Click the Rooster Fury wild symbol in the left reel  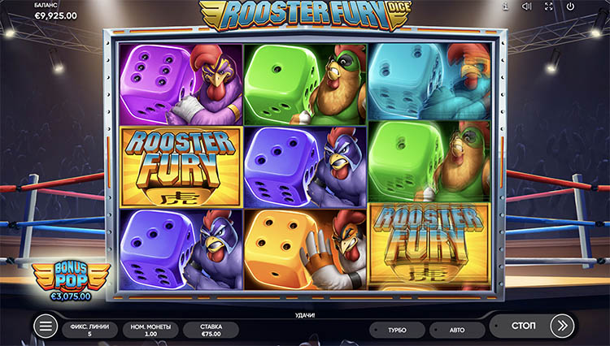click(181, 167)
